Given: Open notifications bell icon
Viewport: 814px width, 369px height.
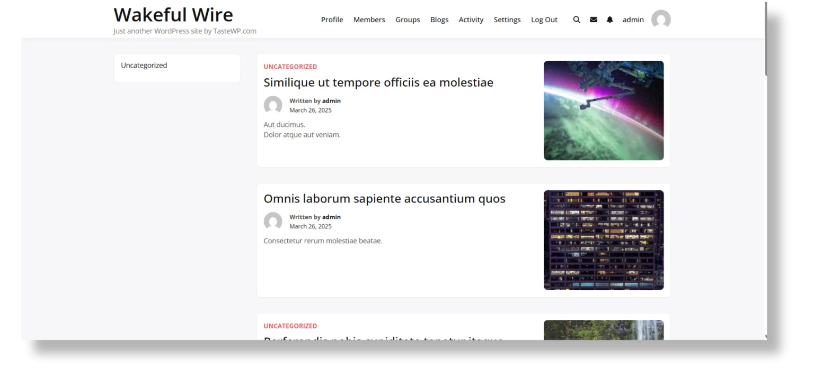Looking at the screenshot, I should click(609, 20).
